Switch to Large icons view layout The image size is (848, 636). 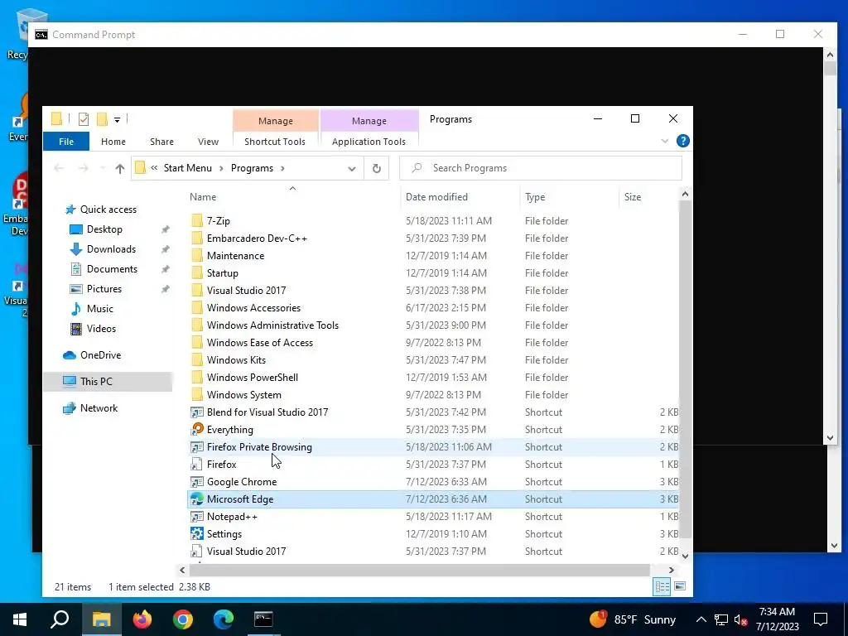pyautogui.click(x=680, y=587)
